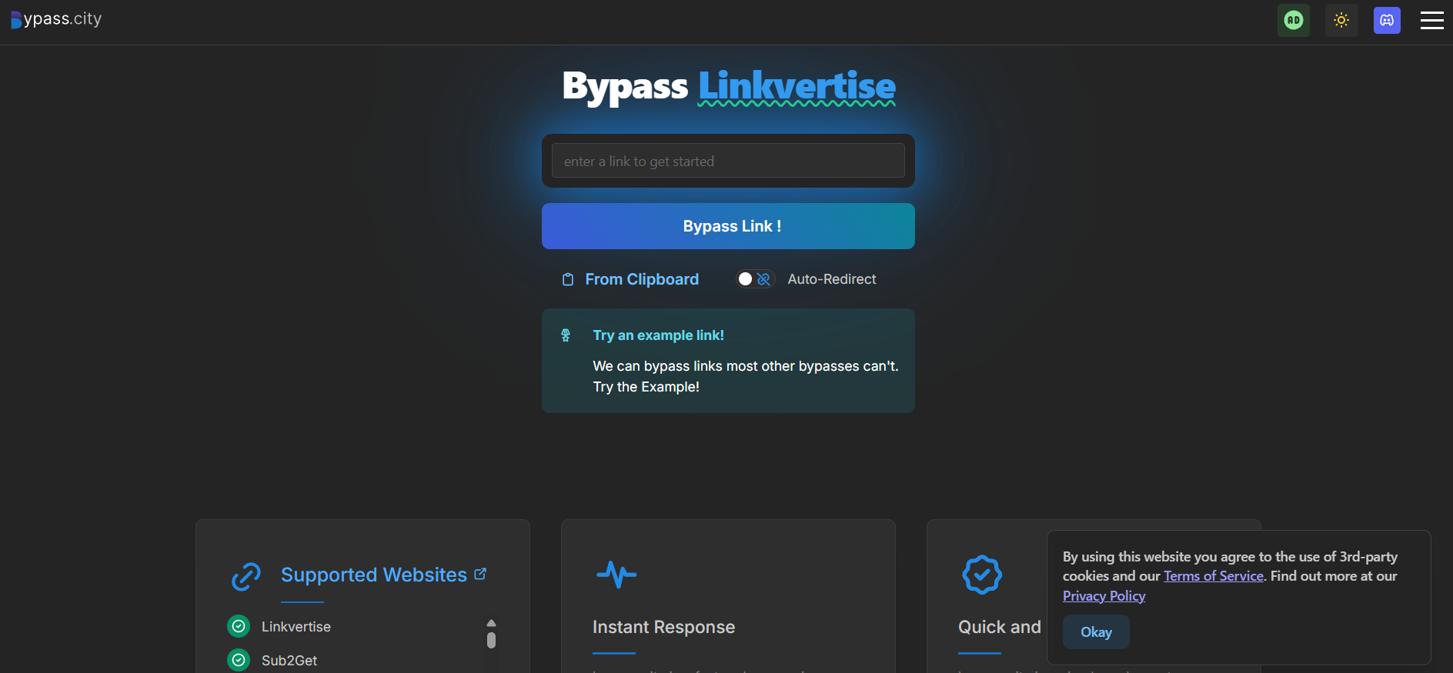Screen dimensions: 1453x673
Task: Toggle the Auto-Redirect switch
Action: [x=754, y=279]
